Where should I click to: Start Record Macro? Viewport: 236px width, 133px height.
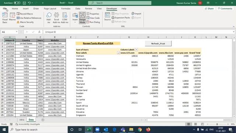point(25,14)
